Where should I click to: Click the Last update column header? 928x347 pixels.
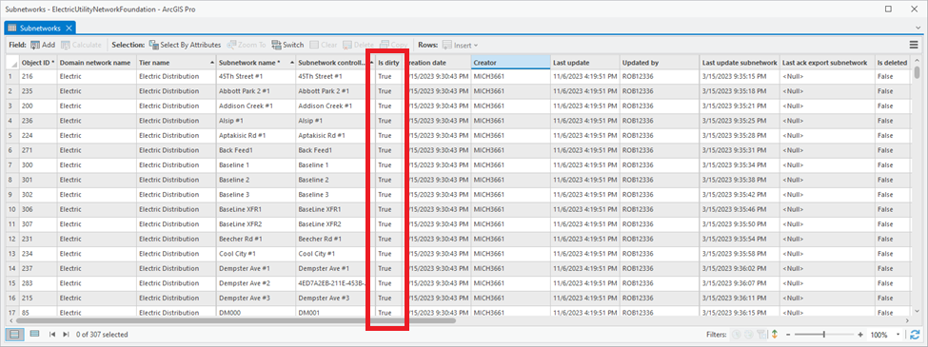coord(585,62)
